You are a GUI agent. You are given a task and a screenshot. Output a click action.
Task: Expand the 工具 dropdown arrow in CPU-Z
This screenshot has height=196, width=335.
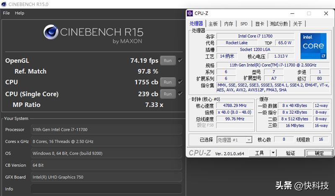(273, 153)
